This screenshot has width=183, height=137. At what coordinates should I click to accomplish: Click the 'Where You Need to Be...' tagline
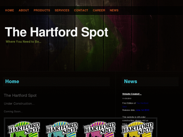point(23,42)
